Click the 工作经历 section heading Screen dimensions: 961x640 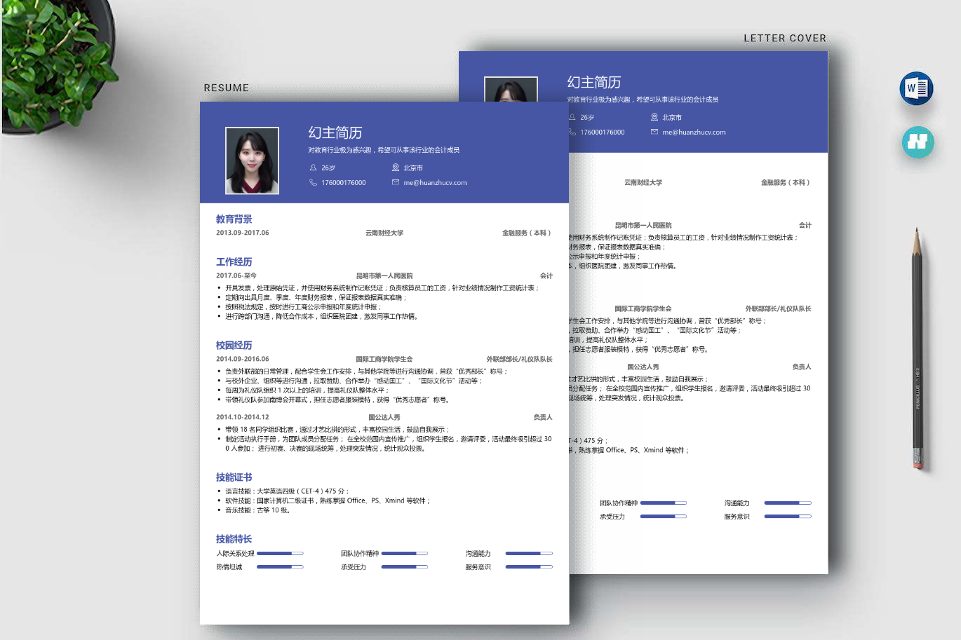pos(234,262)
